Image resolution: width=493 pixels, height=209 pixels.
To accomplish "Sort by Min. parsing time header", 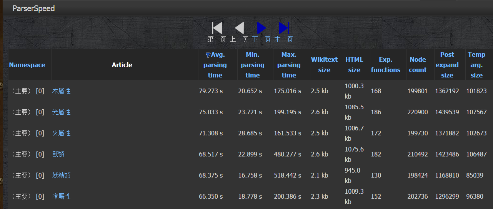I will (x=253, y=65).
